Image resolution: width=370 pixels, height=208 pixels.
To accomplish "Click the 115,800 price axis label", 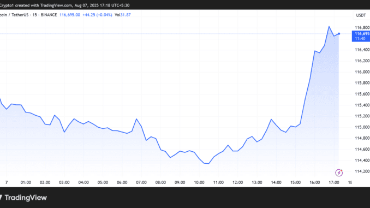I will (362, 83).
